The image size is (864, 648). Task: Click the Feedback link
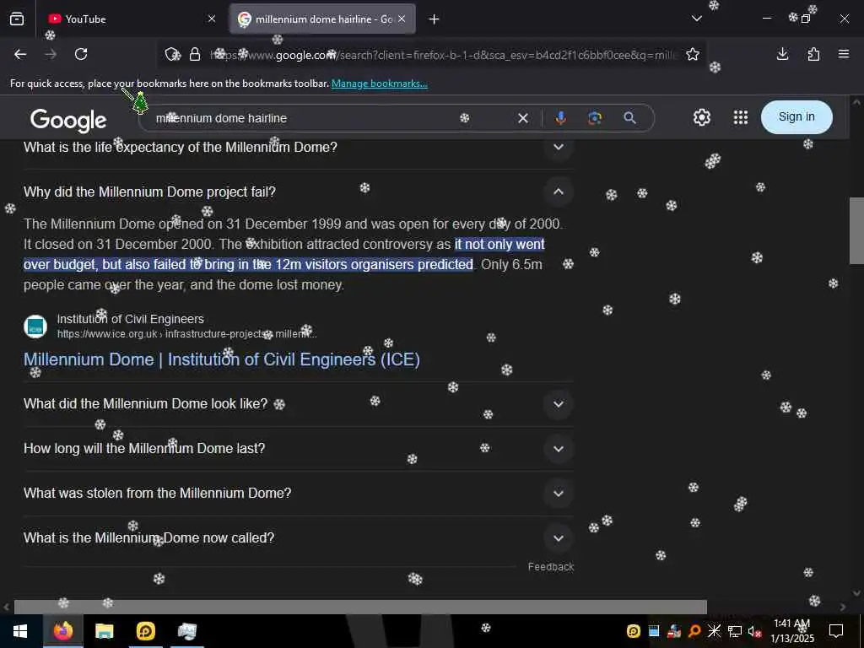click(550, 567)
